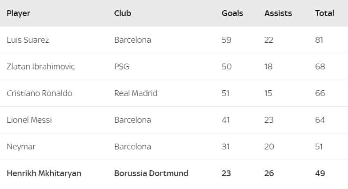Click the bold Henrikh Mkhitaryan name
Image resolution: width=348 pixels, height=189 pixels.
click(x=44, y=173)
